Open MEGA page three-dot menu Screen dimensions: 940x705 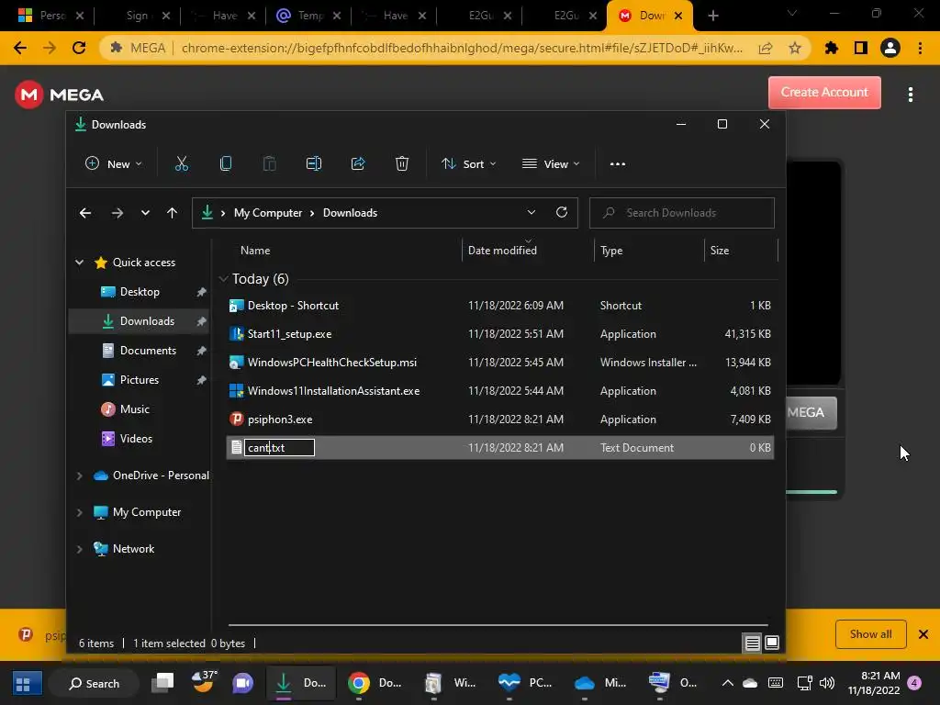tap(911, 95)
